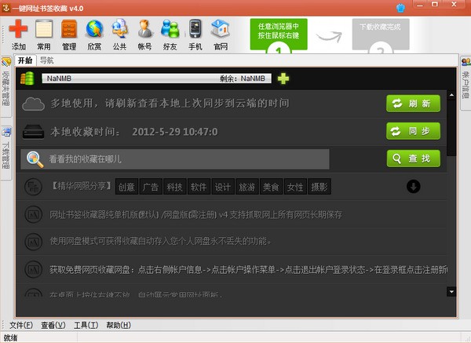
Task: Click the magnifier icon in search box
Action: (x=35, y=159)
